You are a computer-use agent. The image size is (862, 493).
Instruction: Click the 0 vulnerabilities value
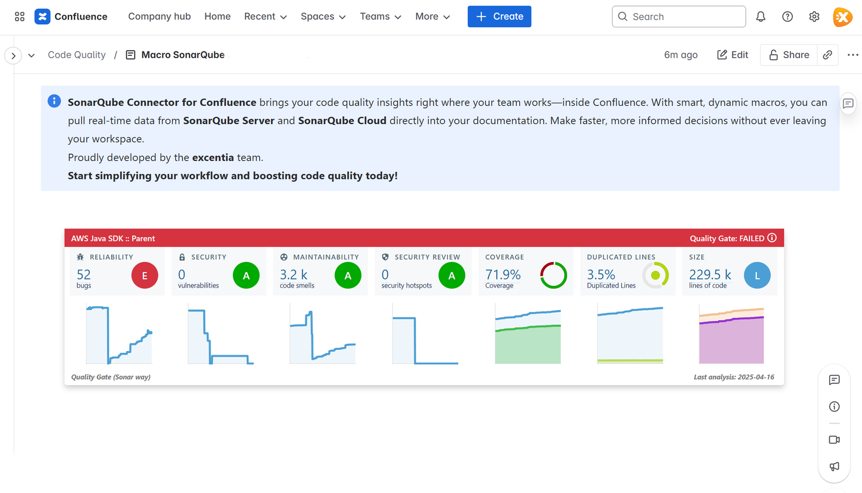pyautogui.click(x=182, y=274)
